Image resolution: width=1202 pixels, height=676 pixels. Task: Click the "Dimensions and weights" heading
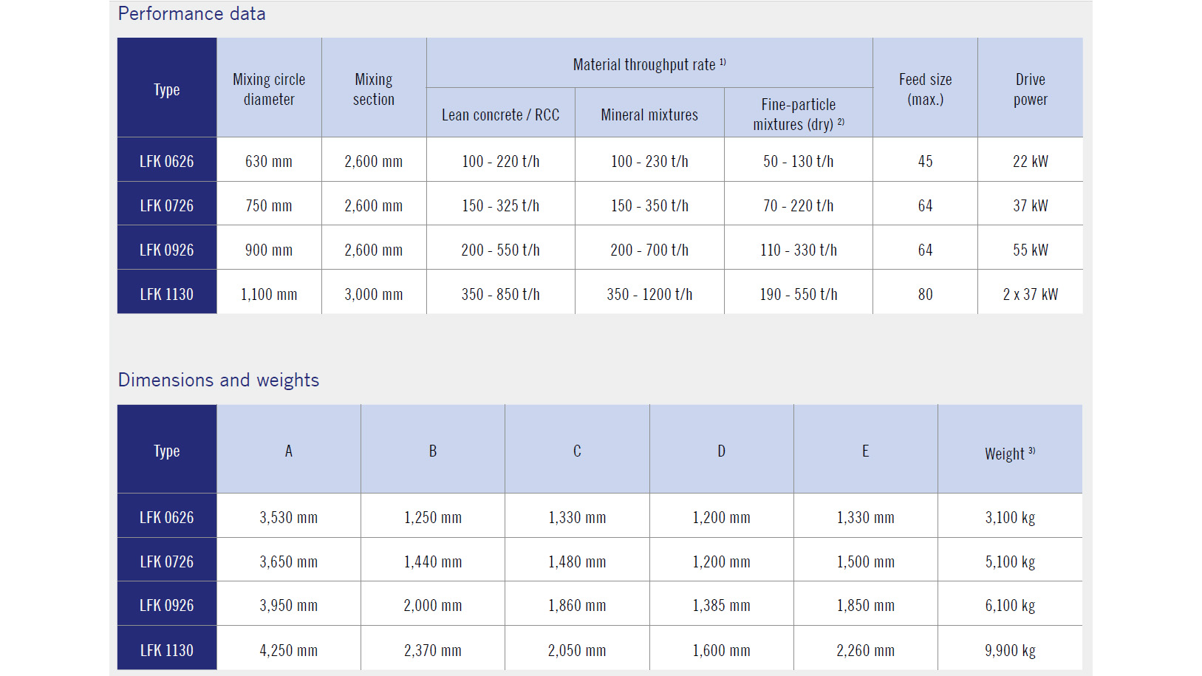pos(219,380)
